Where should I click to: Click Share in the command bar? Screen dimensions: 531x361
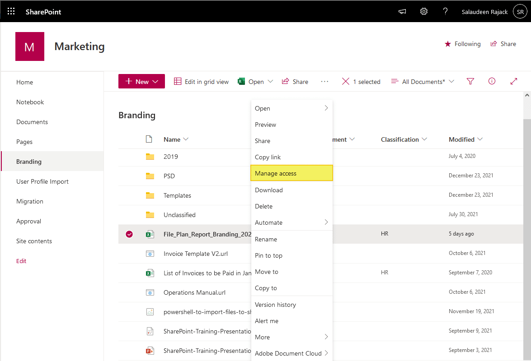coord(295,82)
